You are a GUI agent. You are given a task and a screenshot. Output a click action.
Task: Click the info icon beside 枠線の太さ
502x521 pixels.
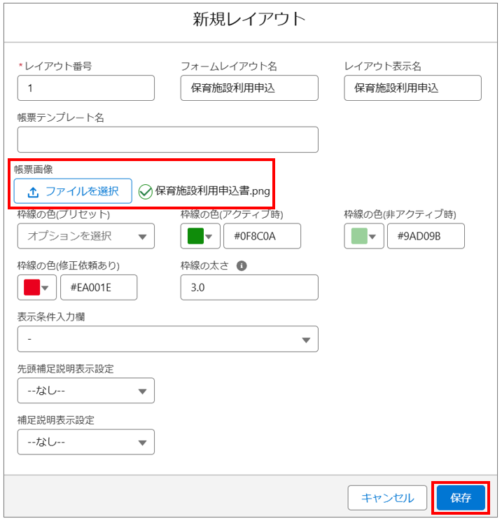[242, 265]
